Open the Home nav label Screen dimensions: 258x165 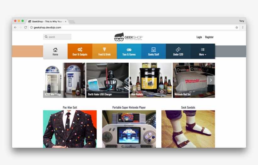coord(55,55)
